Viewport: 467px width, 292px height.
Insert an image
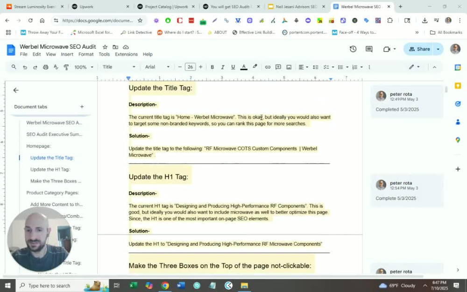point(289,67)
